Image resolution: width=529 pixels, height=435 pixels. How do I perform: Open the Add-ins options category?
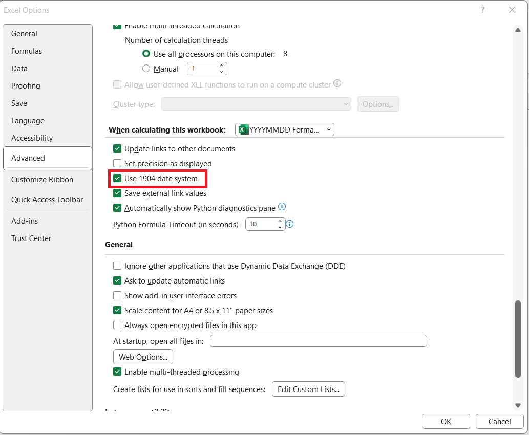[48, 221]
